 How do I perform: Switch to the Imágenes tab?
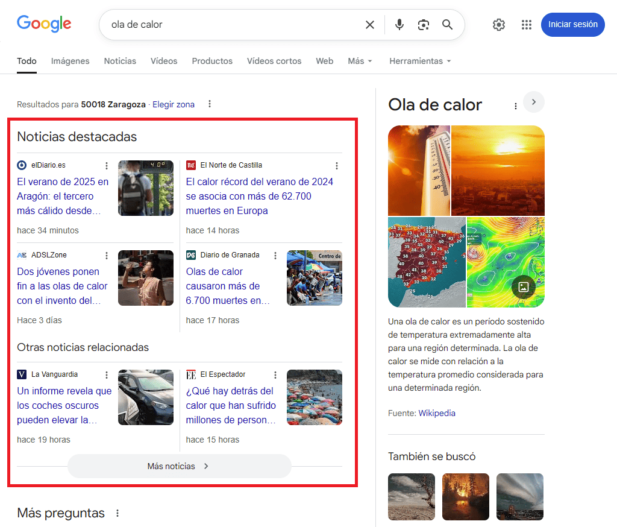pos(70,61)
